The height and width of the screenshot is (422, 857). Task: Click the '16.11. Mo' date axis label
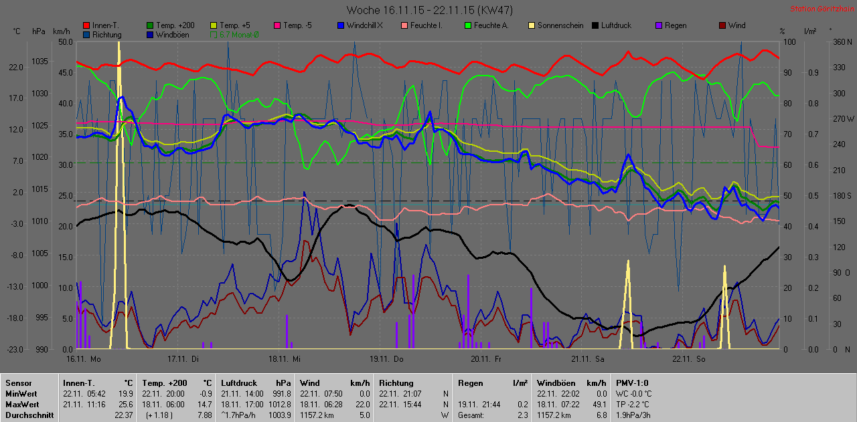(x=84, y=358)
